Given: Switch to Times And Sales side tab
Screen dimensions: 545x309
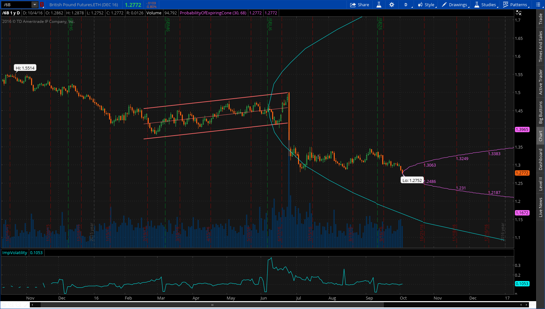Looking at the screenshot, I should pos(541,46).
